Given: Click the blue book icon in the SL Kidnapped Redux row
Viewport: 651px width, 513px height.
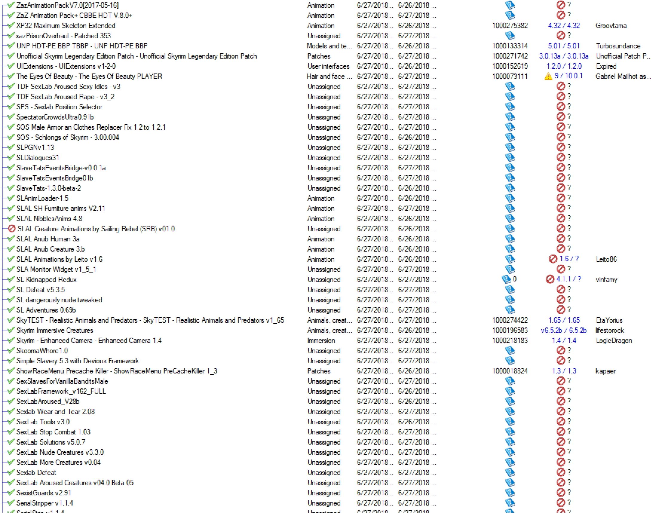Looking at the screenshot, I should coord(506,279).
